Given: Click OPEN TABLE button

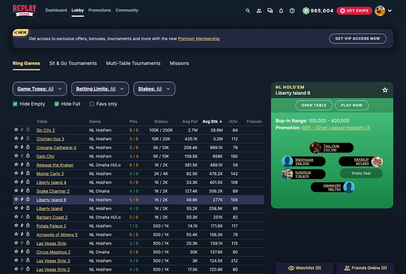Looking at the screenshot, I should 314,105.
